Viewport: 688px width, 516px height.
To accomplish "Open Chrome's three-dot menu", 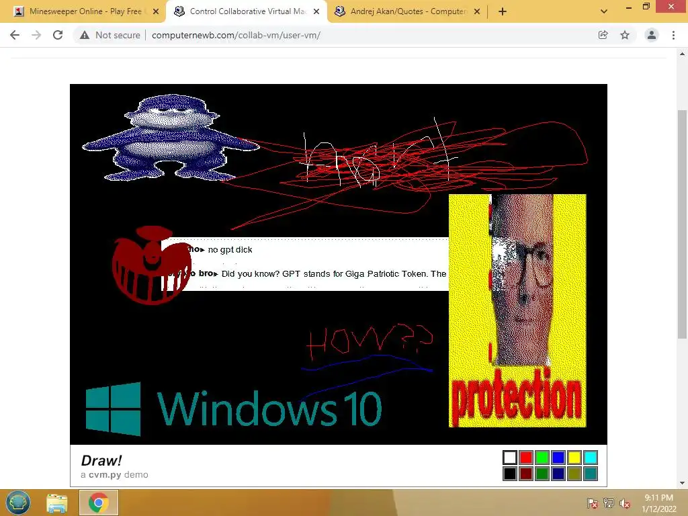I will pyautogui.click(x=673, y=35).
